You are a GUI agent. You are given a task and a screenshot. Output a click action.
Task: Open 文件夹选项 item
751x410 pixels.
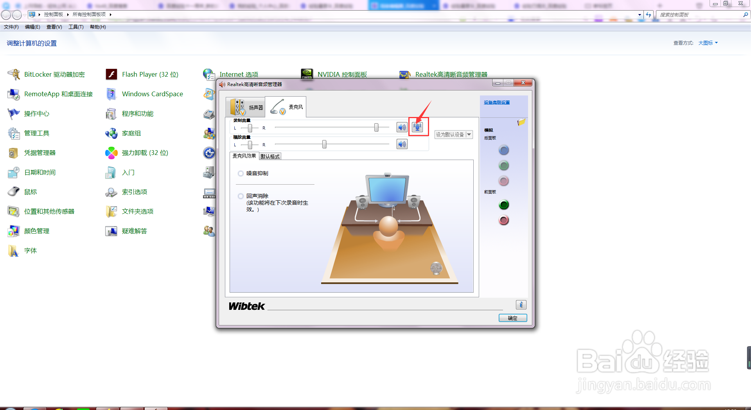point(129,211)
